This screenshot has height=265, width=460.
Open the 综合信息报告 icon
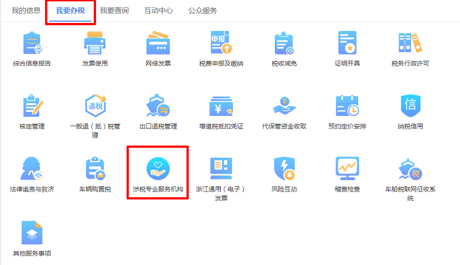click(32, 44)
